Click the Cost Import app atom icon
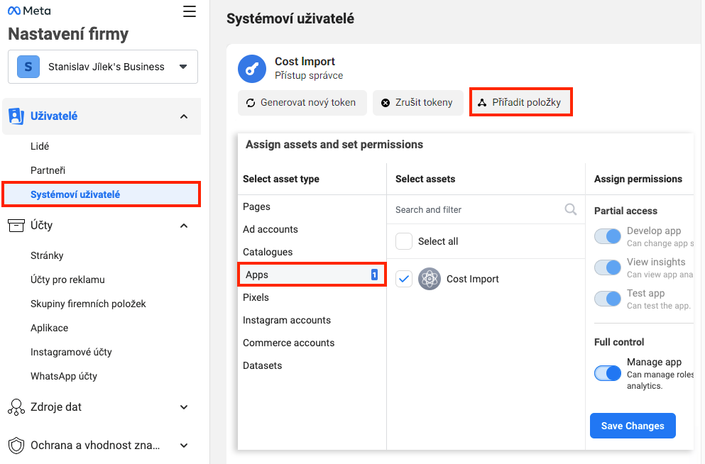This screenshot has width=705, height=464. (x=430, y=279)
